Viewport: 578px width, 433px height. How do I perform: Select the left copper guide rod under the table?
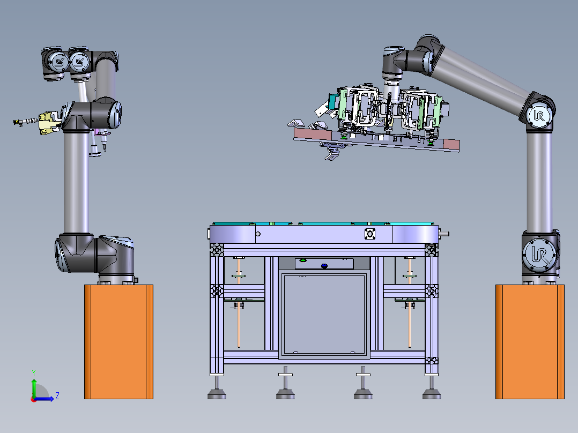239,303
